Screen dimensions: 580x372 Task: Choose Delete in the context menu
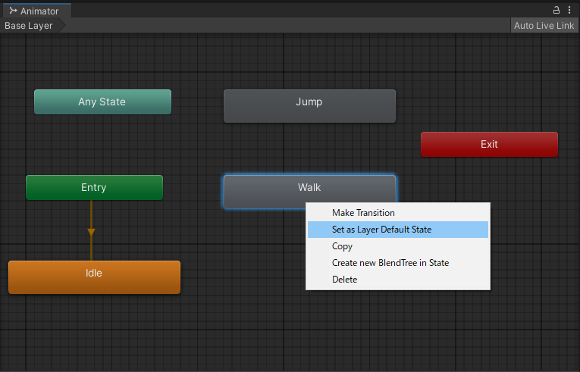click(x=397, y=280)
